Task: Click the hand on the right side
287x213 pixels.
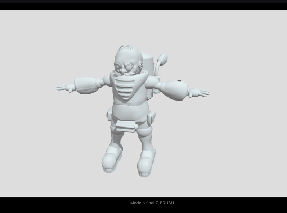Action: coord(200,93)
